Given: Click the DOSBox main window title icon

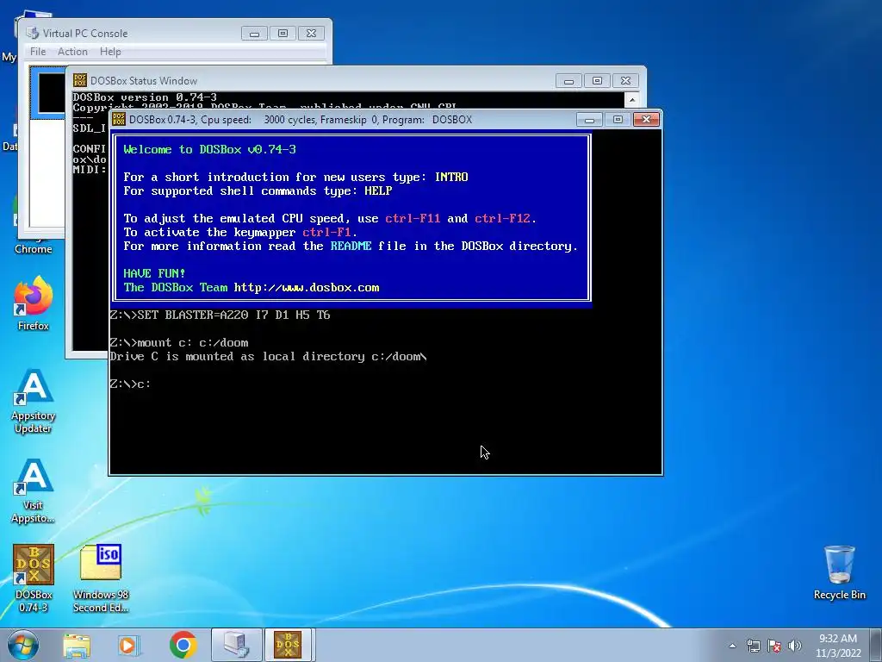Looking at the screenshot, I should pos(119,119).
